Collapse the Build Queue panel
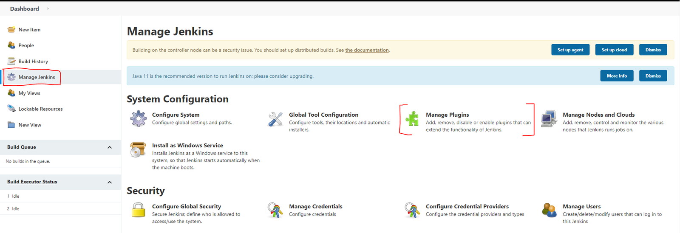Image resolution: width=680 pixels, height=233 pixels. click(110, 147)
